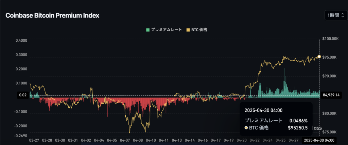Image resolution: width=348 pixels, height=145 pixels.
Task: Click the yellow price marker at chart end
Action: coord(319,57)
